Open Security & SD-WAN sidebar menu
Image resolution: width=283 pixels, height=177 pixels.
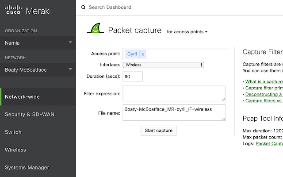(x=38, y=114)
